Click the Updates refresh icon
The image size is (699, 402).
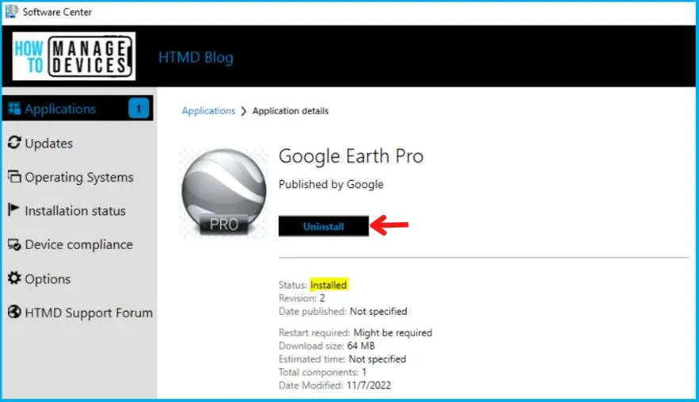tap(13, 143)
